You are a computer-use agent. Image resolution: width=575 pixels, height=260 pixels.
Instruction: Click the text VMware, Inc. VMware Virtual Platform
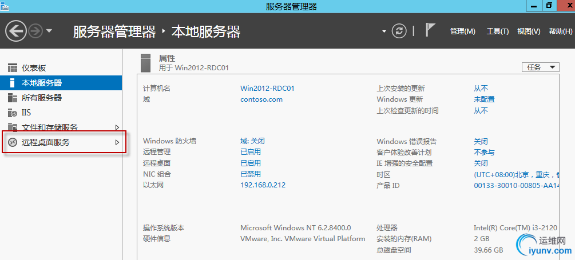303,239
